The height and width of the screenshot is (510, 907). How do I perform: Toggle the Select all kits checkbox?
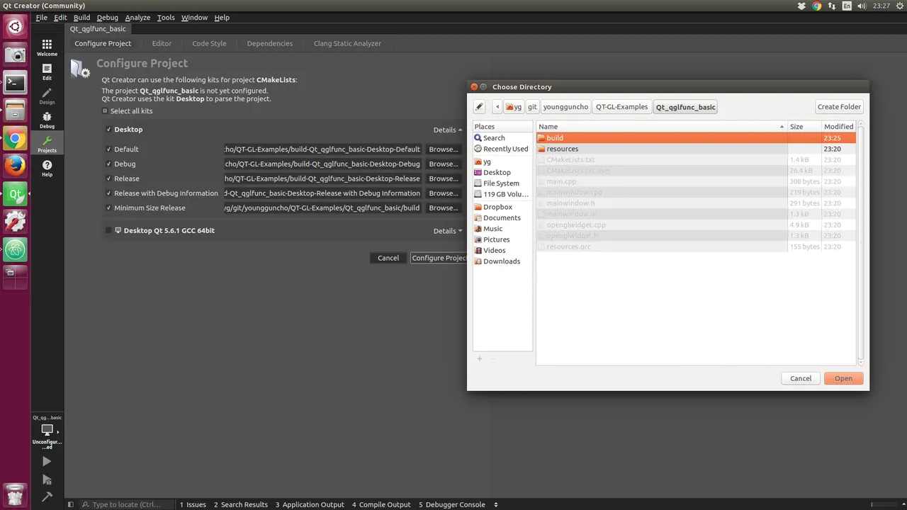(x=105, y=111)
